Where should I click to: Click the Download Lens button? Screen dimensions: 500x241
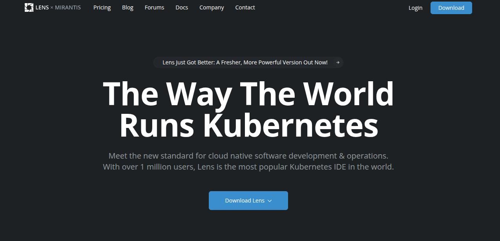[248, 201]
